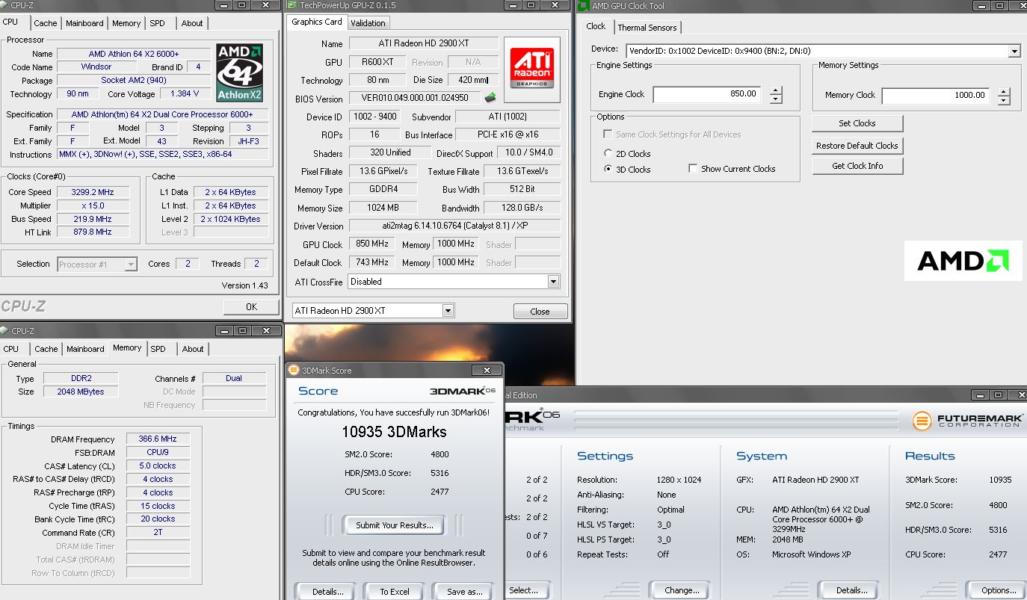Click the BIOS save chip icon in GPU-Z
This screenshot has height=600, width=1027.
point(490,97)
